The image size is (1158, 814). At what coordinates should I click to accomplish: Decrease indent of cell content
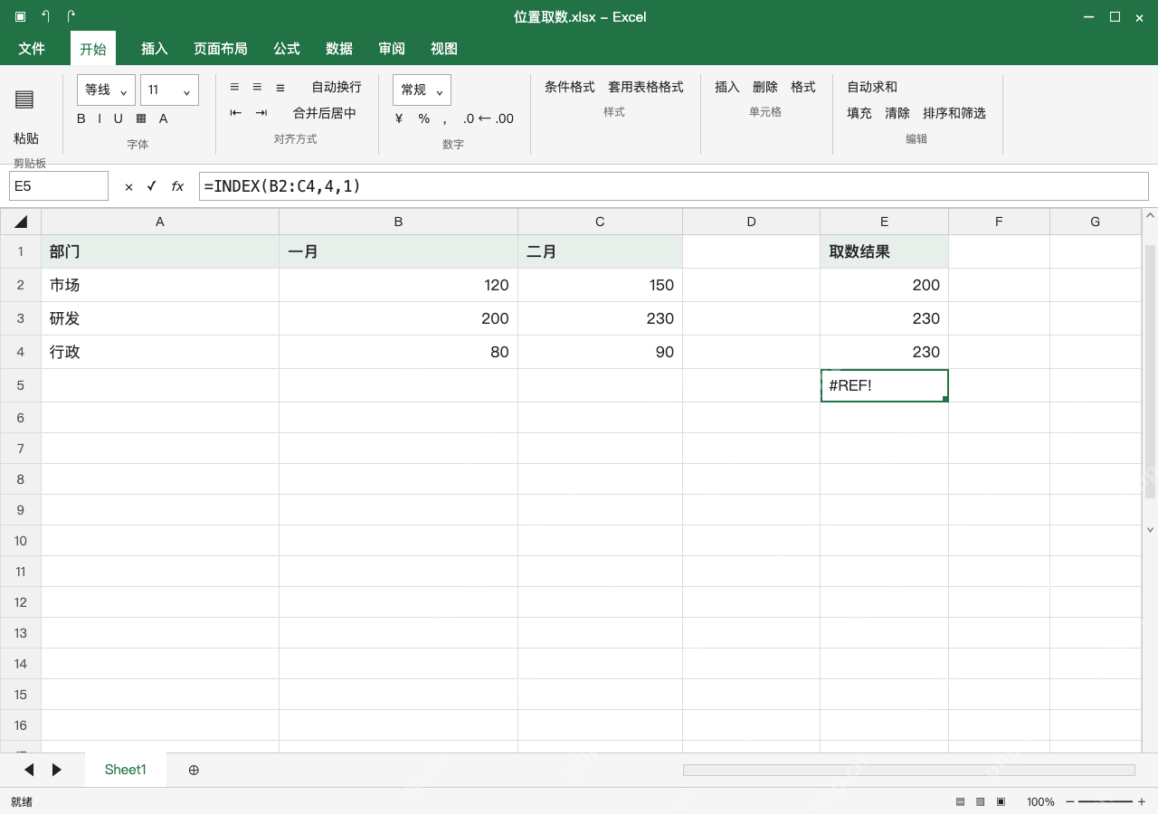pos(236,113)
